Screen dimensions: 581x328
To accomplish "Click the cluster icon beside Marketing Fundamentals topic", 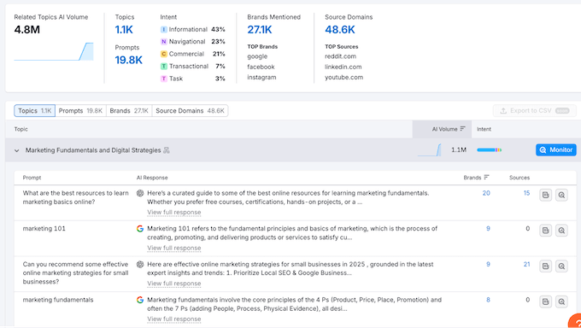I will pos(167,150).
